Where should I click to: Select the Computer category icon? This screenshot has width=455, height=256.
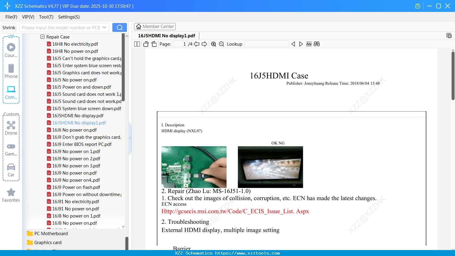pos(11,92)
